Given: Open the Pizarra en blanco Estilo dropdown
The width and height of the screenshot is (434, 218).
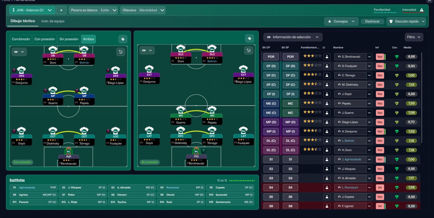Looking at the screenshot, I should click(93, 10).
